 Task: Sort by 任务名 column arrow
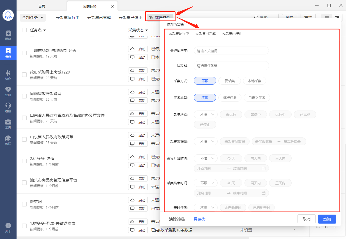coord(44,30)
